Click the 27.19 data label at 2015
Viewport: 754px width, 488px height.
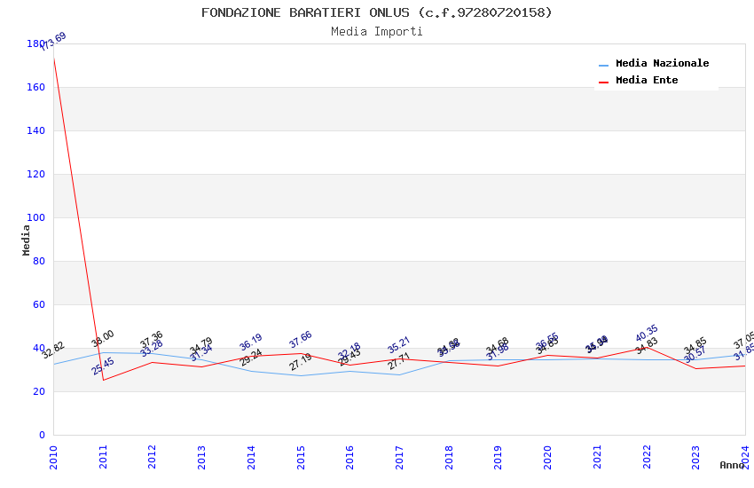(301, 362)
